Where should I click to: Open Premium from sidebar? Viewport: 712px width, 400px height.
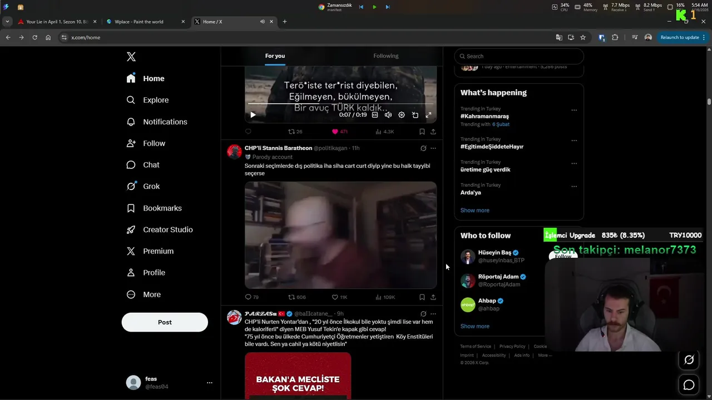(x=150, y=251)
